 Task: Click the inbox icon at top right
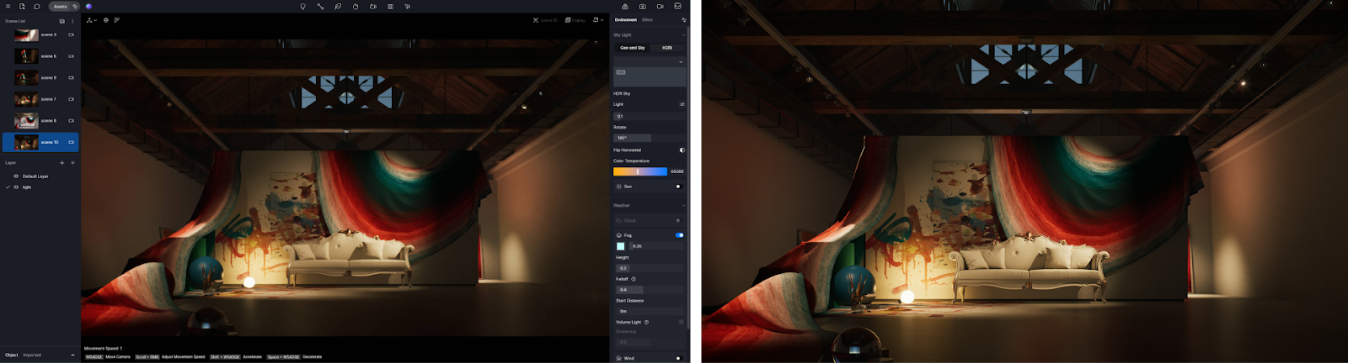pyautogui.click(x=678, y=6)
